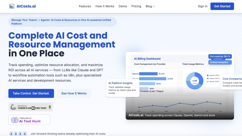This screenshot has width=242, height=136.
Task: Click the Sign In link
Action: pyautogui.click(x=202, y=6)
